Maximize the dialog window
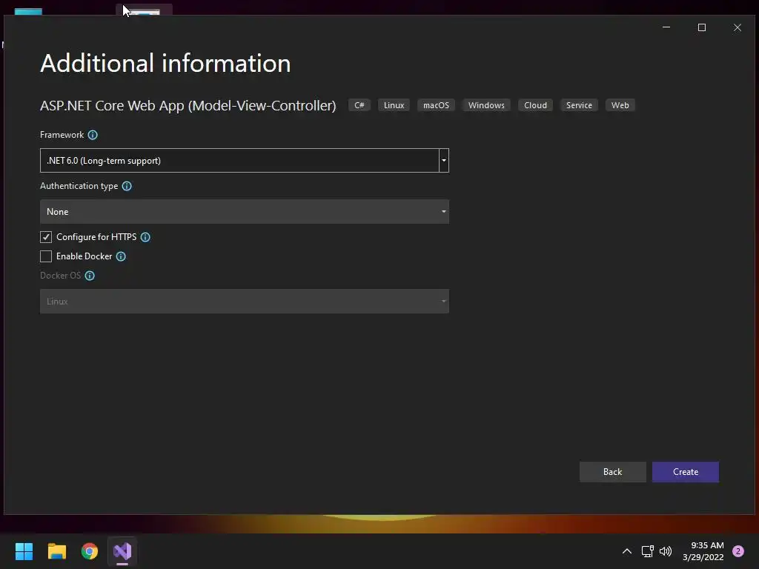This screenshot has width=759, height=569. pos(702,27)
